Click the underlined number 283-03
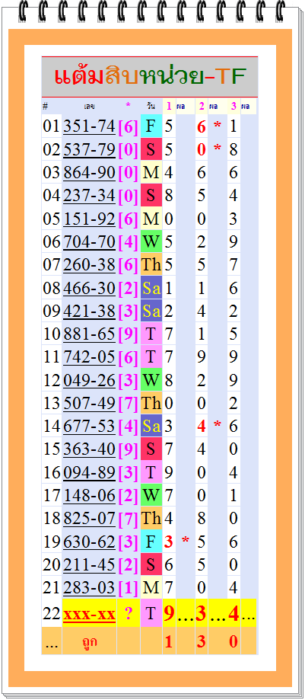The height and width of the screenshot is (700, 305). click(89, 587)
